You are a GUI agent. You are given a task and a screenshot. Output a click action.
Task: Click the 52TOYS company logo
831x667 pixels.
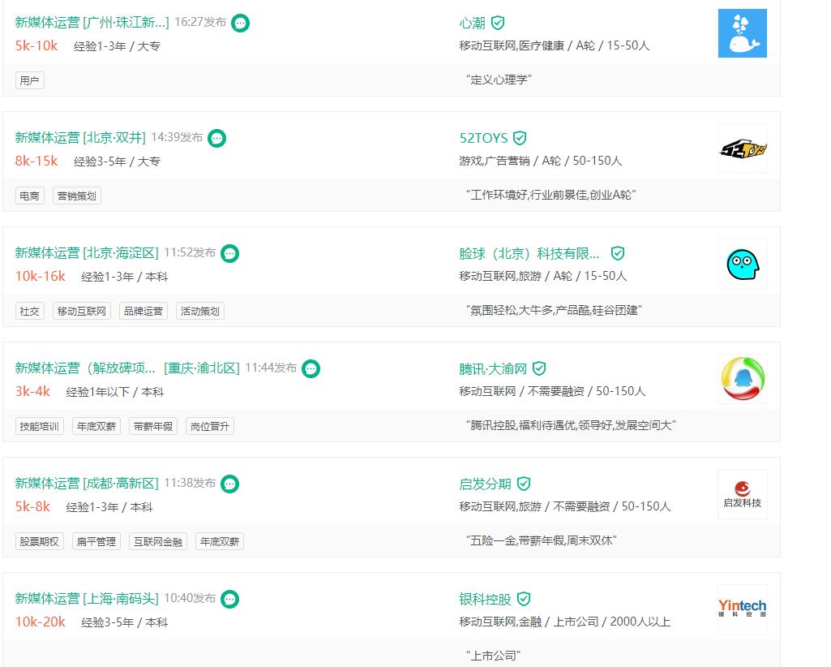742,148
